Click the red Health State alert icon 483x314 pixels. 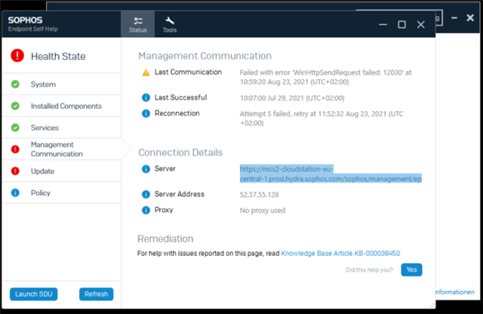point(17,56)
